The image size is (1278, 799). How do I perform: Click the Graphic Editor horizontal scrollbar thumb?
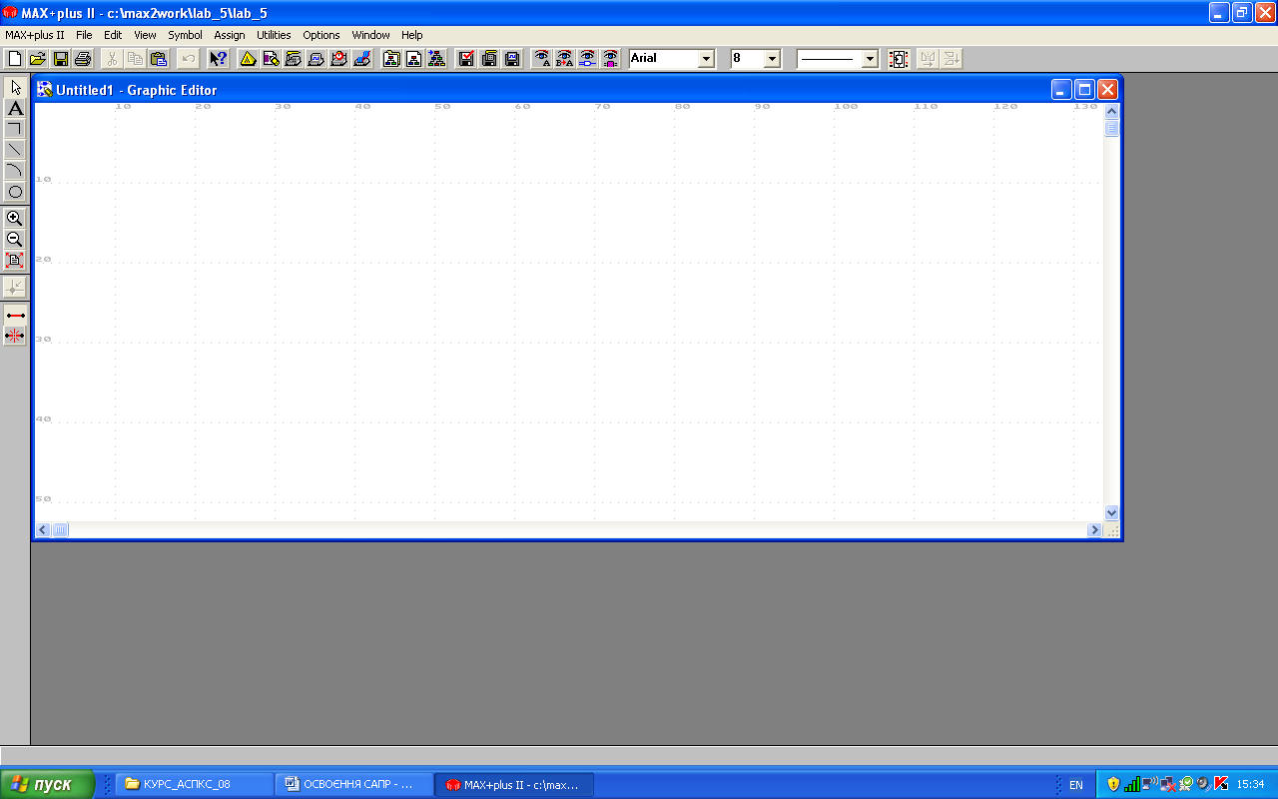(61, 529)
